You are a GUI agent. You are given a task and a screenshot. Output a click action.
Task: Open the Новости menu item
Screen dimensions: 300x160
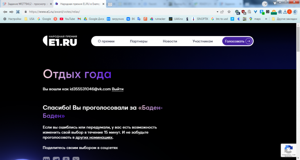170,41
